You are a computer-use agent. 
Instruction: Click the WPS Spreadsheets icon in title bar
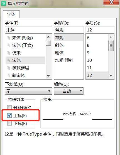[x=4, y=3]
